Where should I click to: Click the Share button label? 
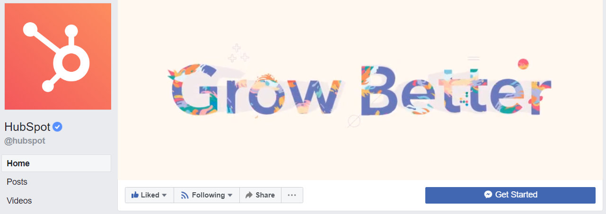click(265, 195)
